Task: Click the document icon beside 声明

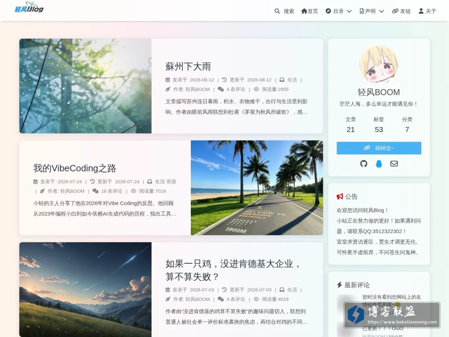Action: (x=362, y=11)
